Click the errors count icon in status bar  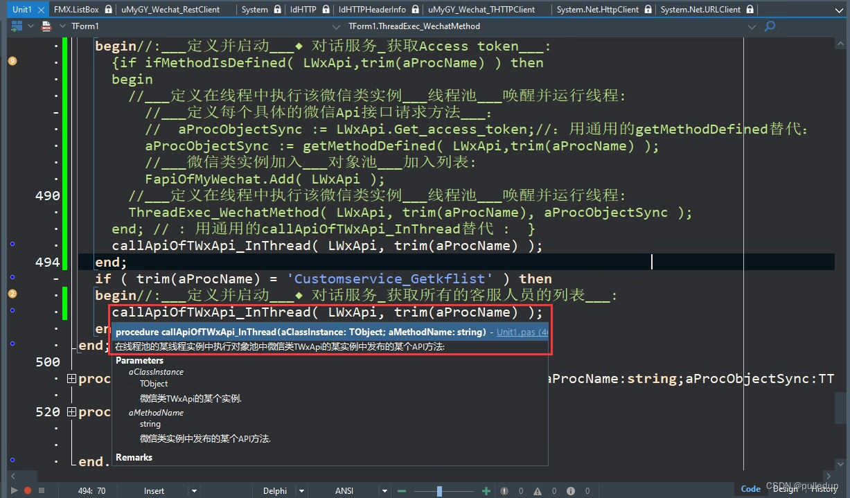coord(505,490)
